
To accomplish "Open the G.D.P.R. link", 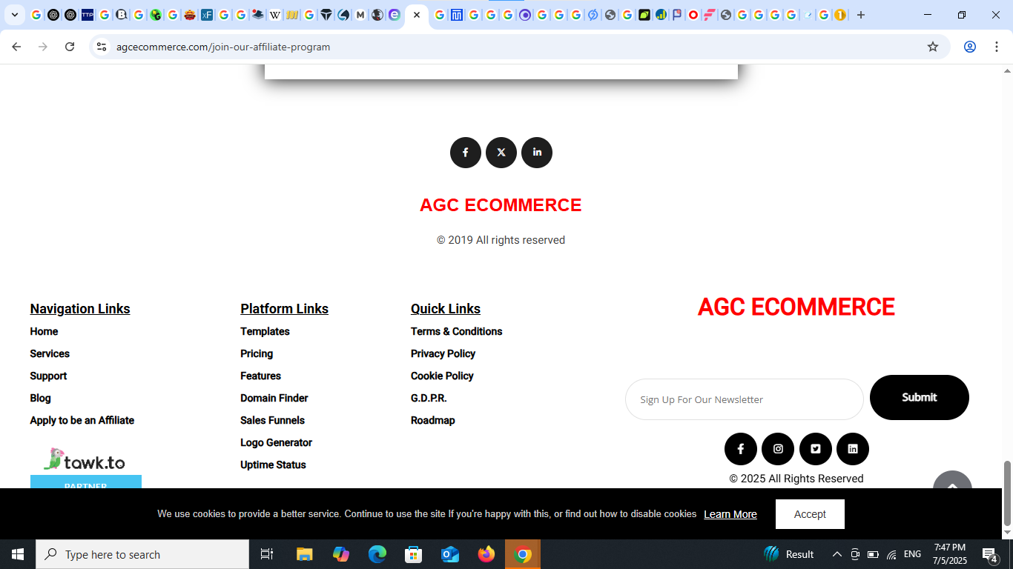I will point(429,398).
